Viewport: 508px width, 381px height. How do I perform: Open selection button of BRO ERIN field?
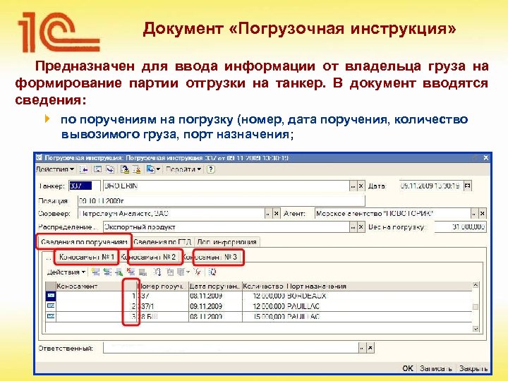[353, 186]
